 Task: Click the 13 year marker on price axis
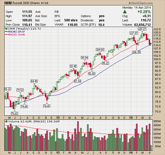[x=59, y=117]
